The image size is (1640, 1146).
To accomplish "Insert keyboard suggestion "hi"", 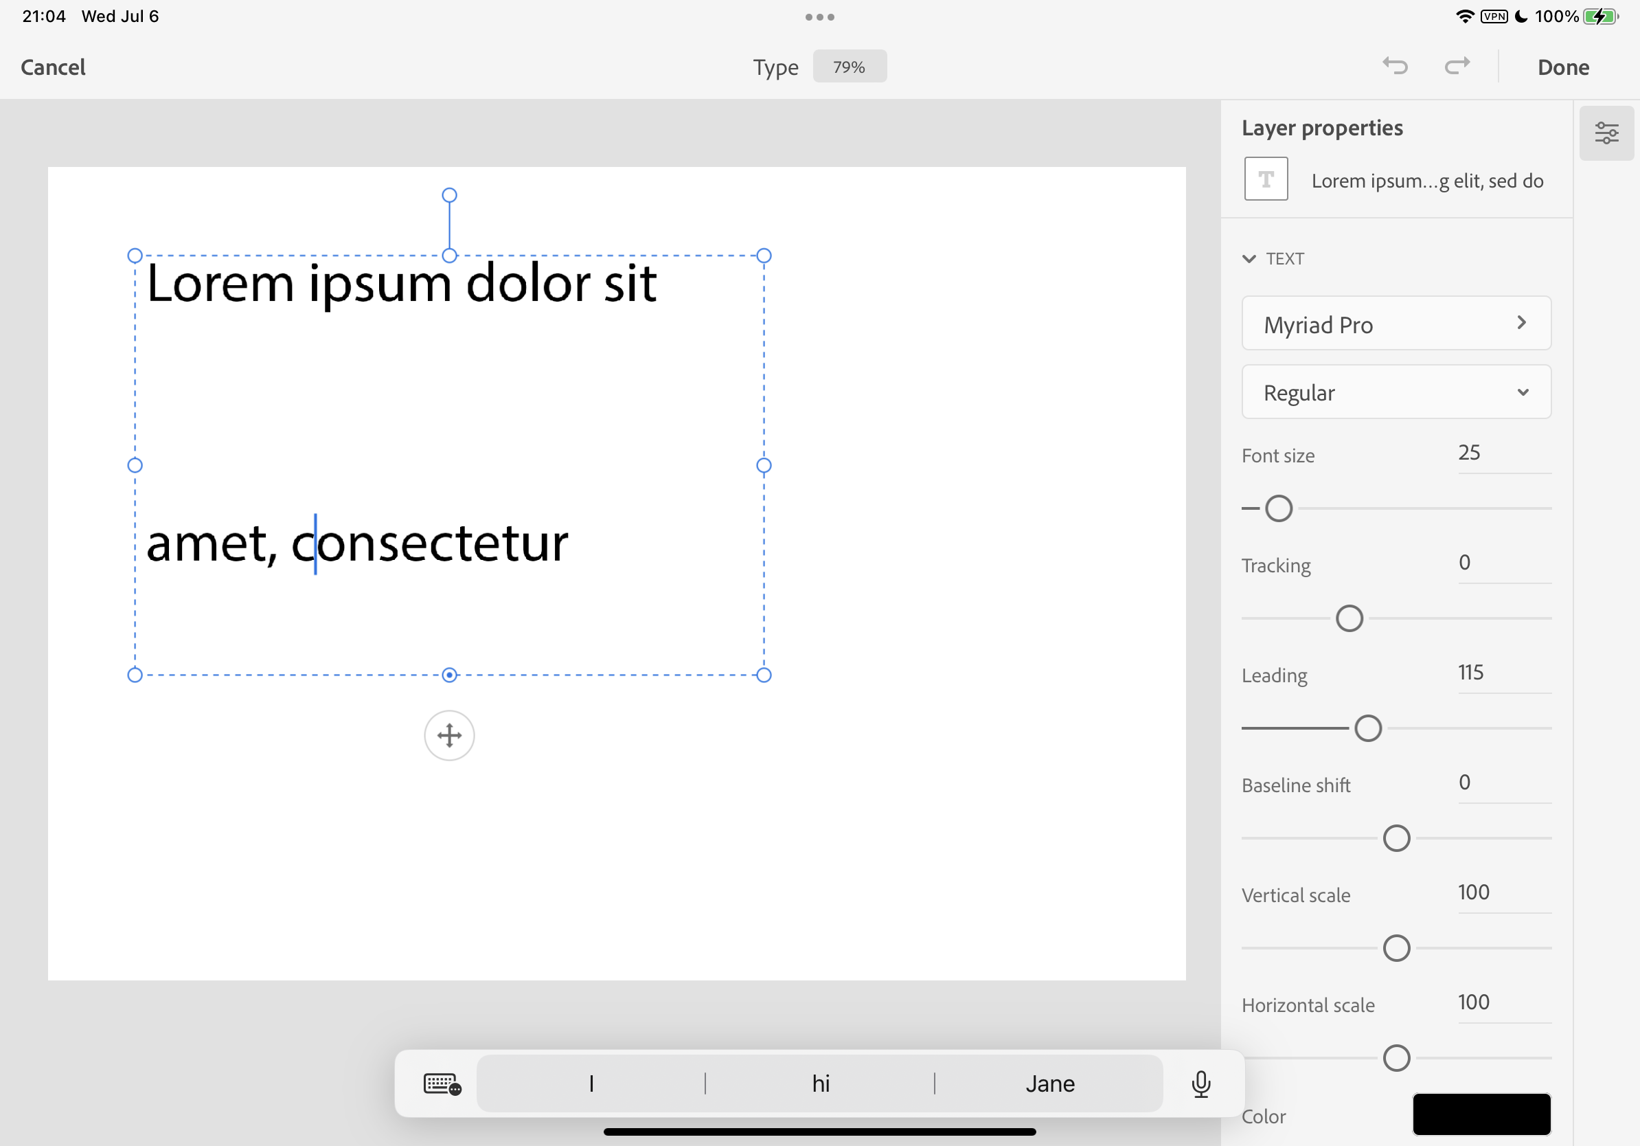I will pos(820,1084).
